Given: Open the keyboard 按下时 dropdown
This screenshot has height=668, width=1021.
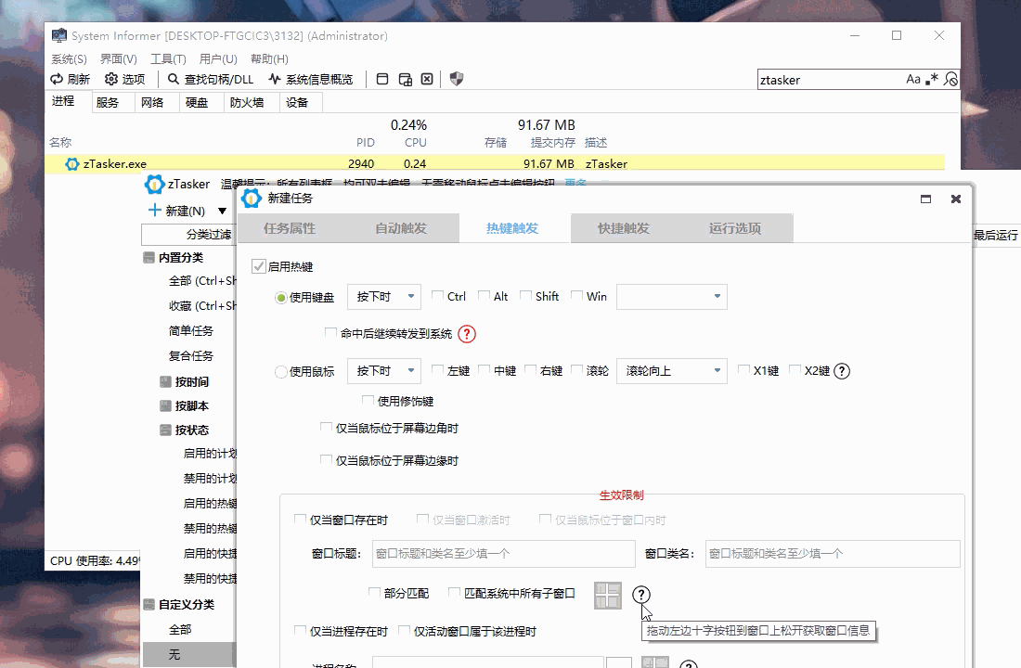Looking at the screenshot, I should point(384,297).
